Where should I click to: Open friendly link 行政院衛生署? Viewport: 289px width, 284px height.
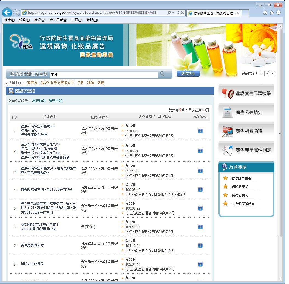[x=241, y=178]
